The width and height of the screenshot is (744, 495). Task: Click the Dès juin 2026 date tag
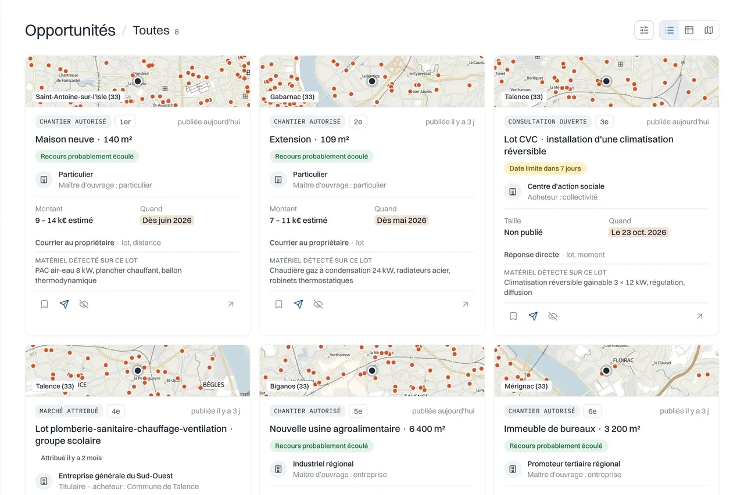[167, 221]
